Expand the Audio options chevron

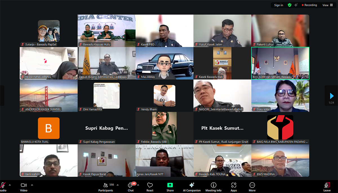(9, 185)
